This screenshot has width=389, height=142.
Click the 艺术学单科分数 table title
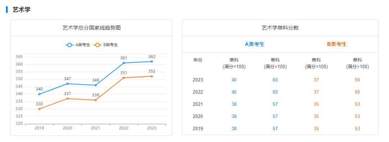coord(280,28)
